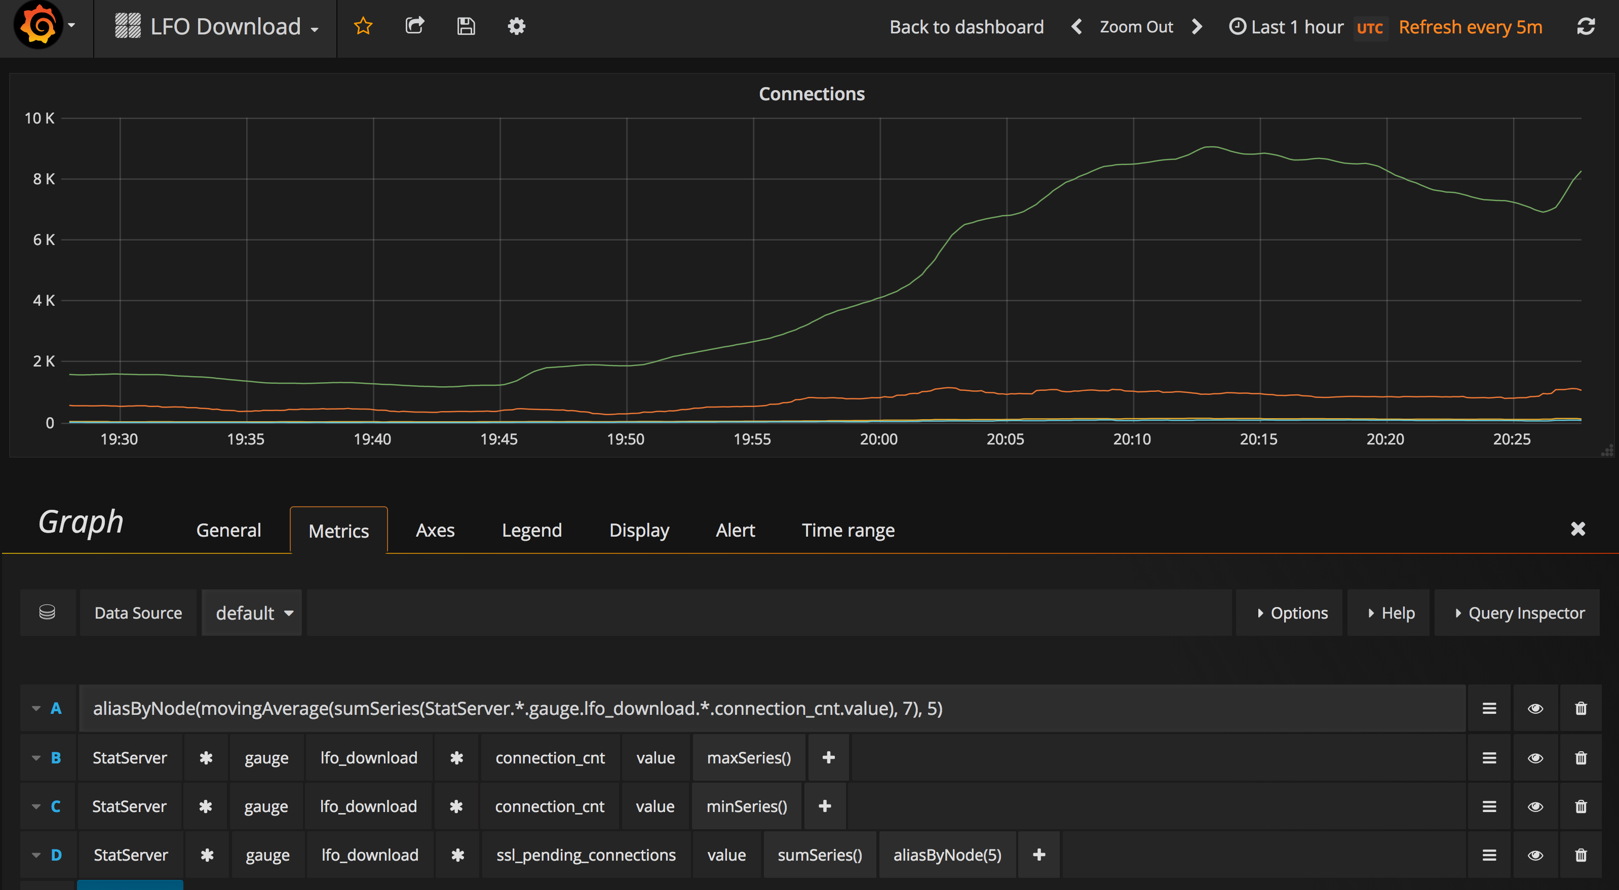The width and height of the screenshot is (1619, 890).
Task: Click the query A text input field
Action: (x=773, y=708)
